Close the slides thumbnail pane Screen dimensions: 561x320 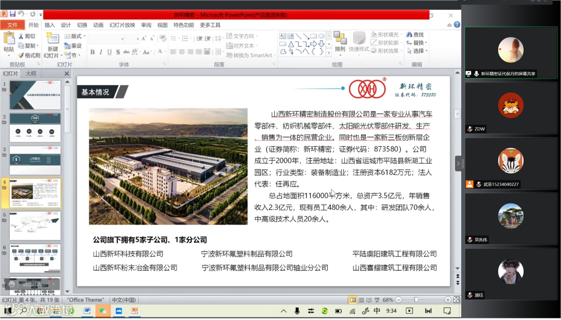click(x=66, y=73)
